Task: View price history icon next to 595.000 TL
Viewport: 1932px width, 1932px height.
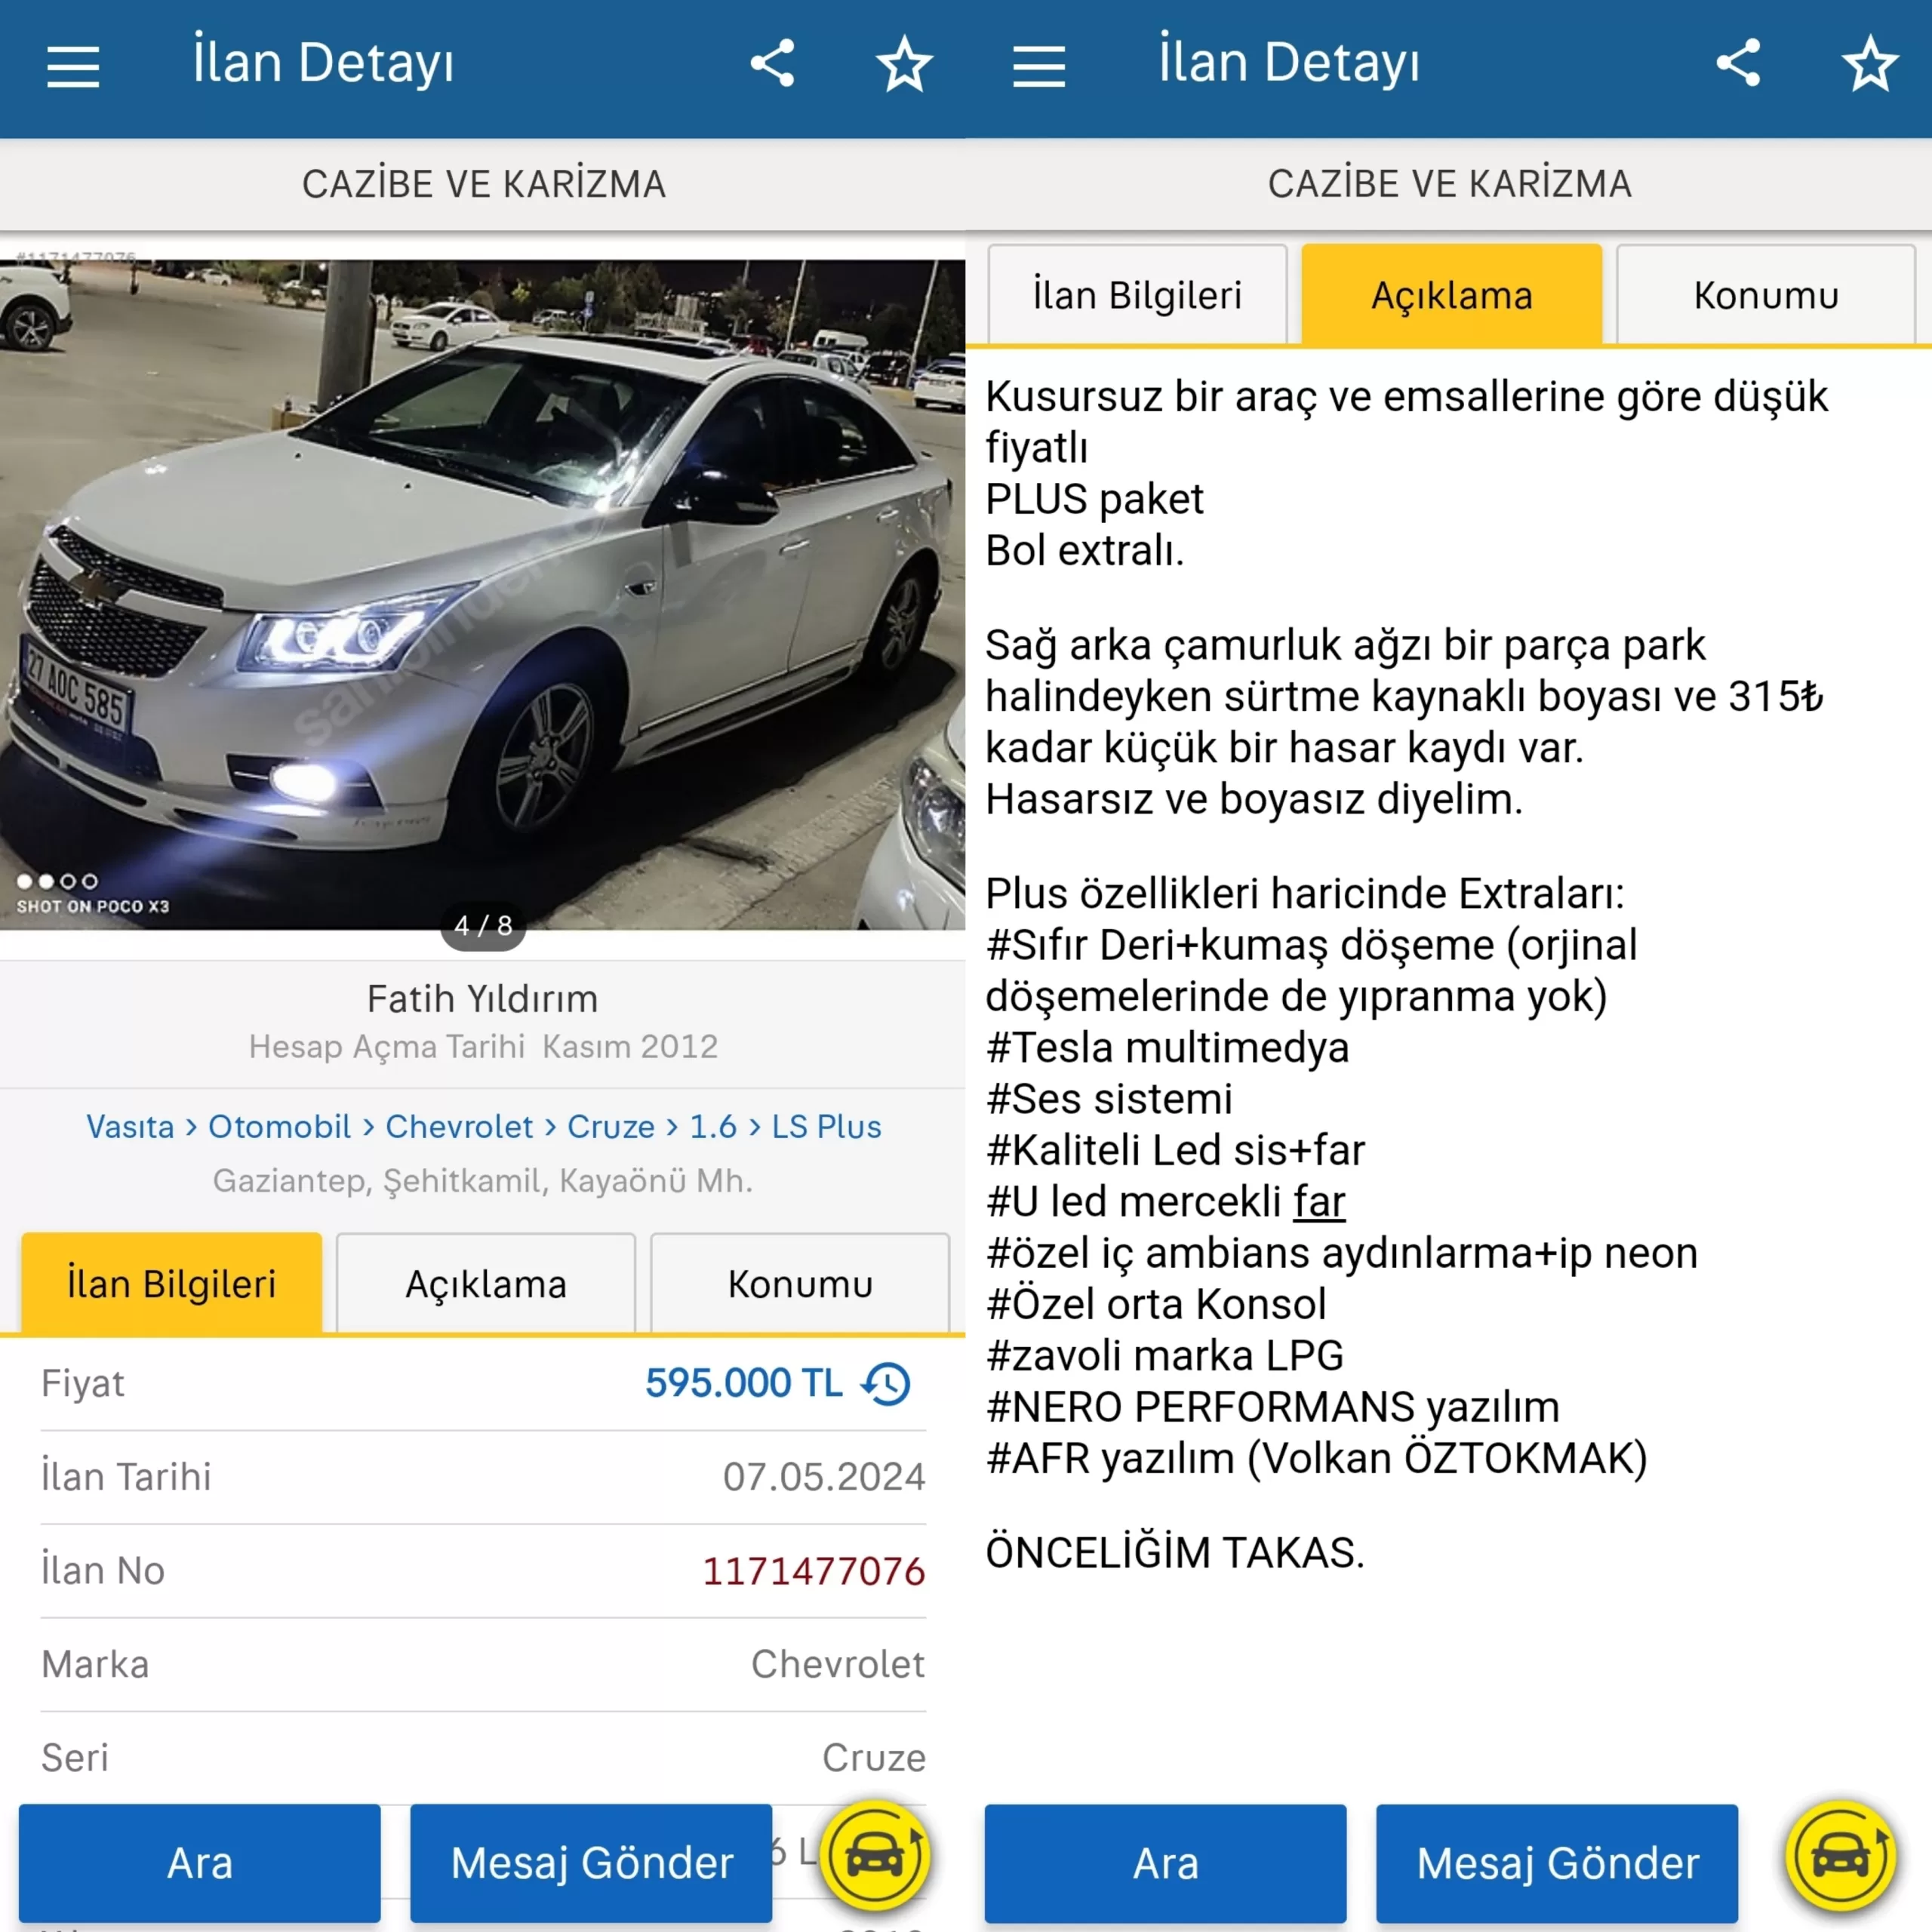Action: pos(886,1384)
